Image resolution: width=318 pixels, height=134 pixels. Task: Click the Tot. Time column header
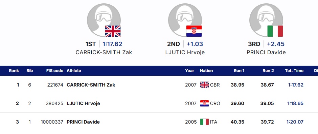[294, 71]
